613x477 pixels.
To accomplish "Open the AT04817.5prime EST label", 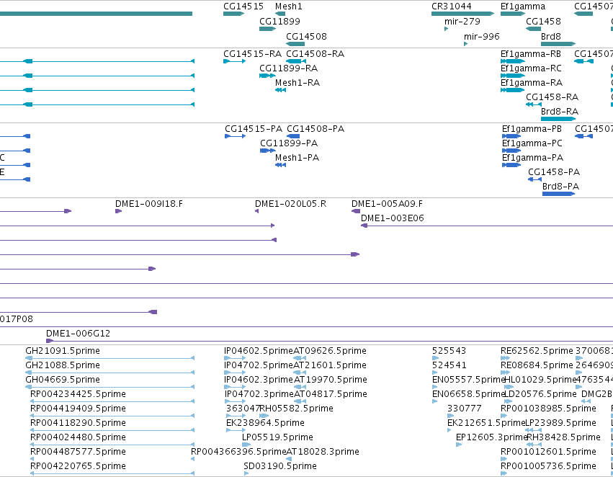I will (330, 394).
